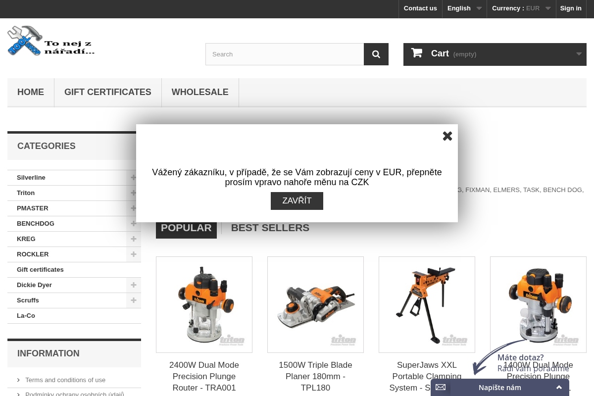Select the La-Co category link

[26, 316]
